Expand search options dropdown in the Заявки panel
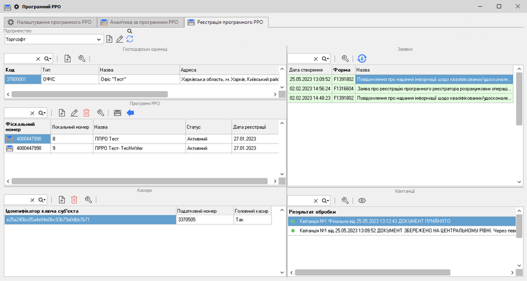 coord(325,59)
